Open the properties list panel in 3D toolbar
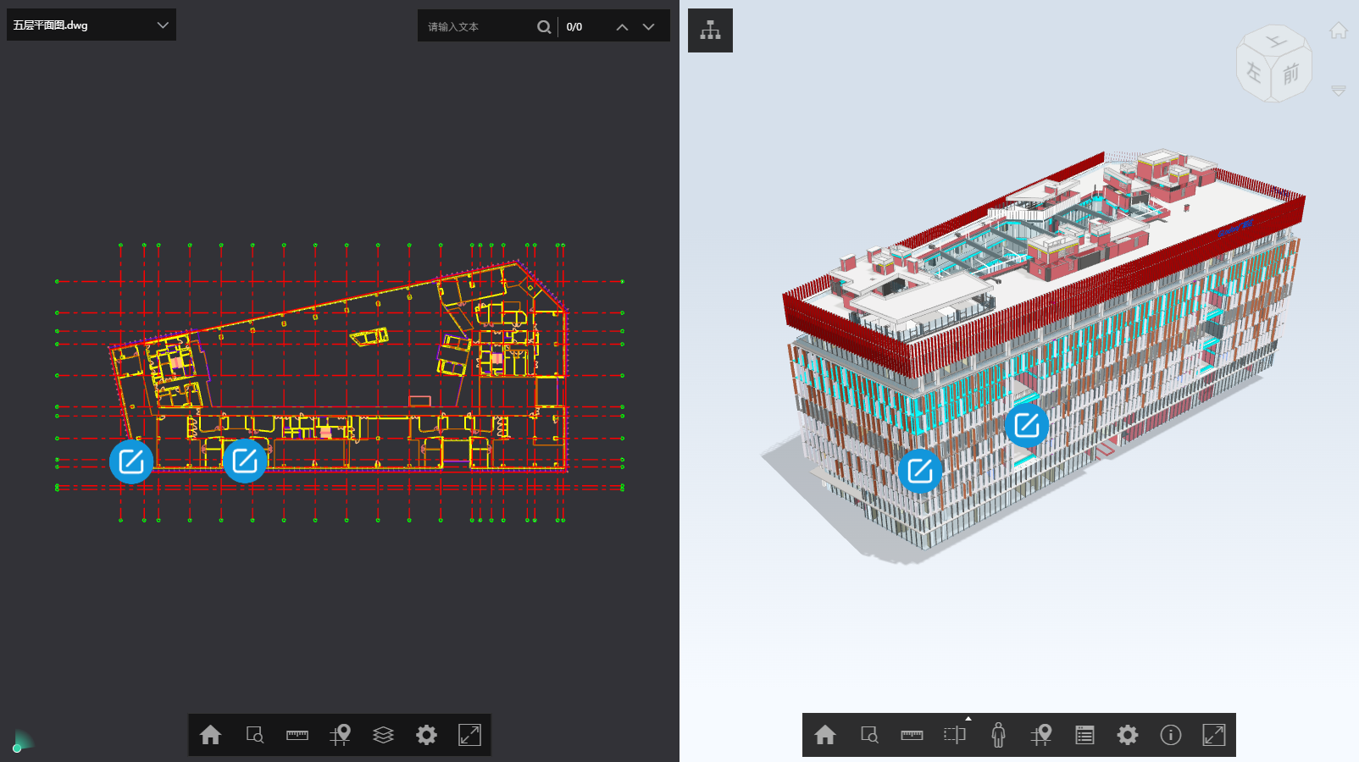 [1084, 735]
